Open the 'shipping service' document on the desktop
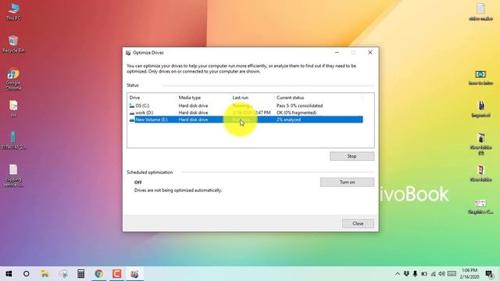500x281 pixels. click(13, 176)
